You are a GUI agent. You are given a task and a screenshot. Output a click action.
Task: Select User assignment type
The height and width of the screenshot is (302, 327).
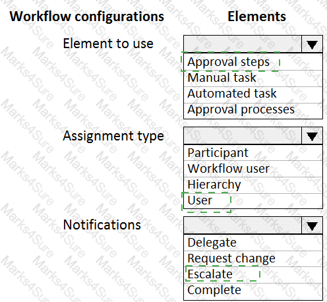click(x=253, y=200)
